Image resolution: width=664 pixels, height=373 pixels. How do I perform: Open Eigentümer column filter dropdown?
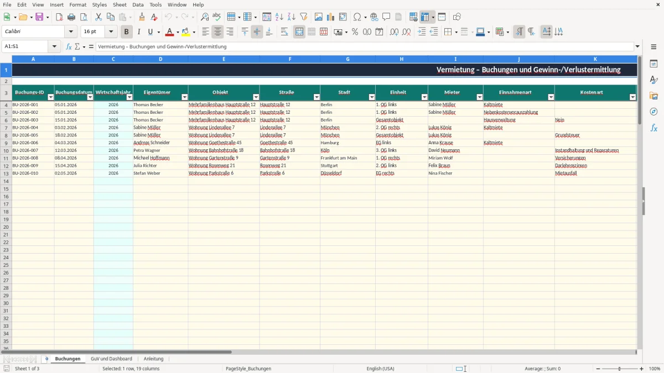tap(184, 97)
